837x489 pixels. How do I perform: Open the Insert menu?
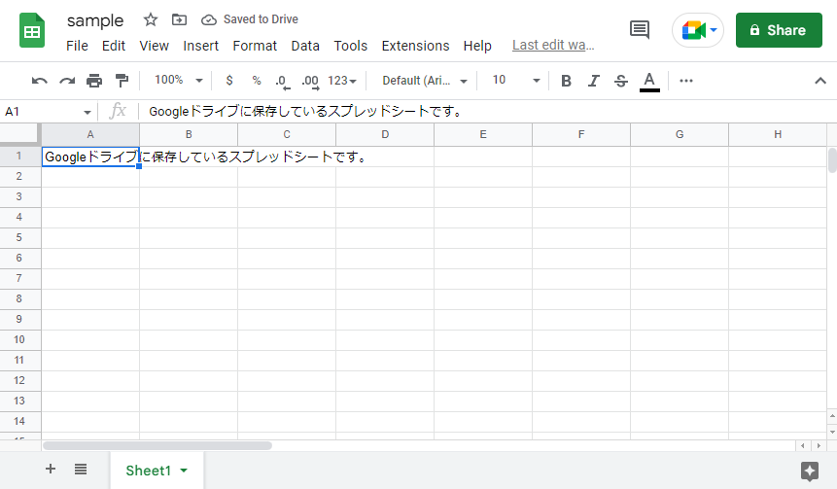200,46
